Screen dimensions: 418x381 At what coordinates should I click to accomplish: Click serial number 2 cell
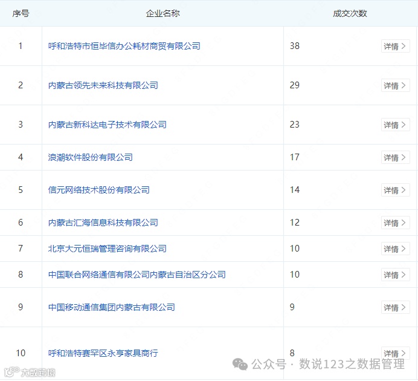[x=21, y=85]
